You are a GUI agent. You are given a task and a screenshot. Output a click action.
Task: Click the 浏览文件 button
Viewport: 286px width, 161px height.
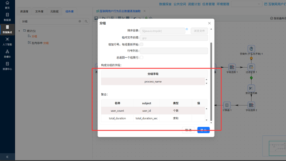pyautogui.click(x=199, y=31)
